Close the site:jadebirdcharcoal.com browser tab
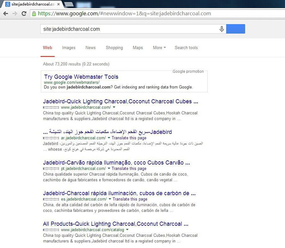 (x=59, y=4)
